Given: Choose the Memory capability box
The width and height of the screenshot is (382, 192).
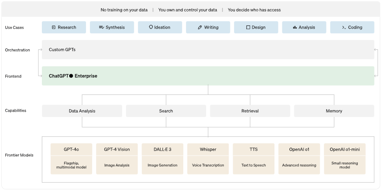Looking at the screenshot, I should coord(334,111).
